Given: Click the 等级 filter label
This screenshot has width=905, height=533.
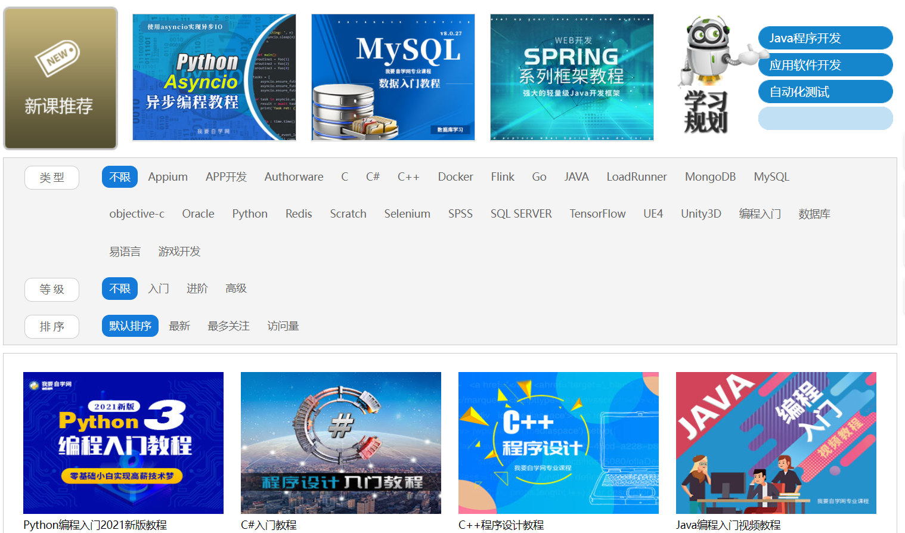Looking at the screenshot, I should [x=52, y=290].
